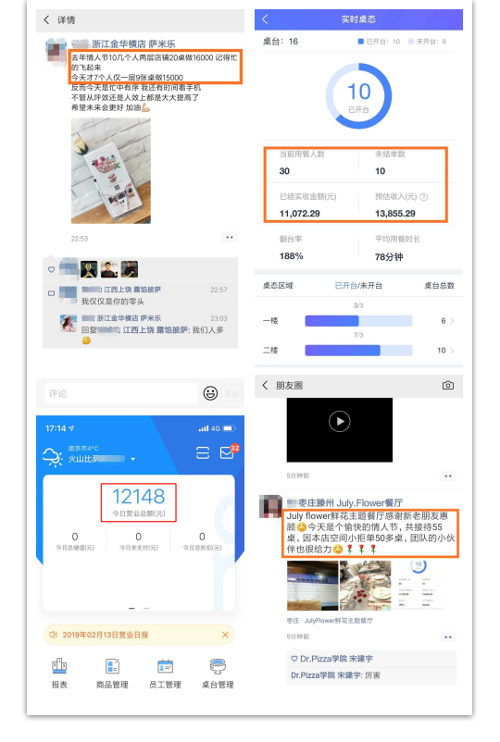Open the mail icon with 32 badge
The width and height of the screenshot is (500, 742).
(x=227, y=452)
